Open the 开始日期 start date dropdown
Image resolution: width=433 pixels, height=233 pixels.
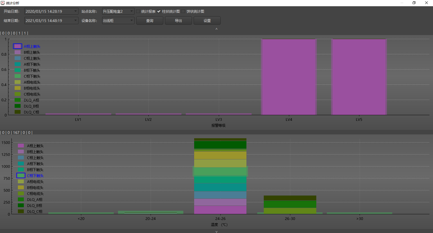click(75, 12)
